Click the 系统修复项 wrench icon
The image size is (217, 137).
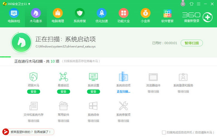(123, 106)
